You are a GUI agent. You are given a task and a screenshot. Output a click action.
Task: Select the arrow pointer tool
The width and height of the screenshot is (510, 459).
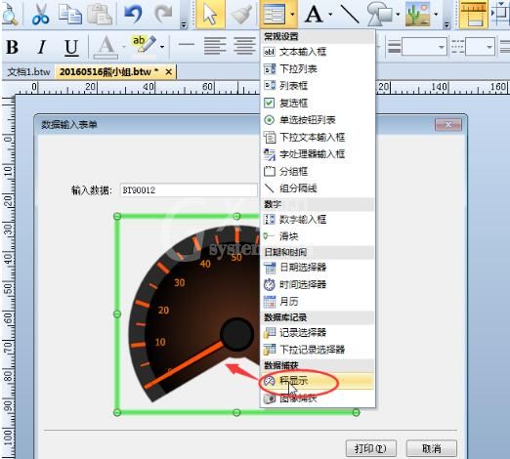click(x=210, y=14)
